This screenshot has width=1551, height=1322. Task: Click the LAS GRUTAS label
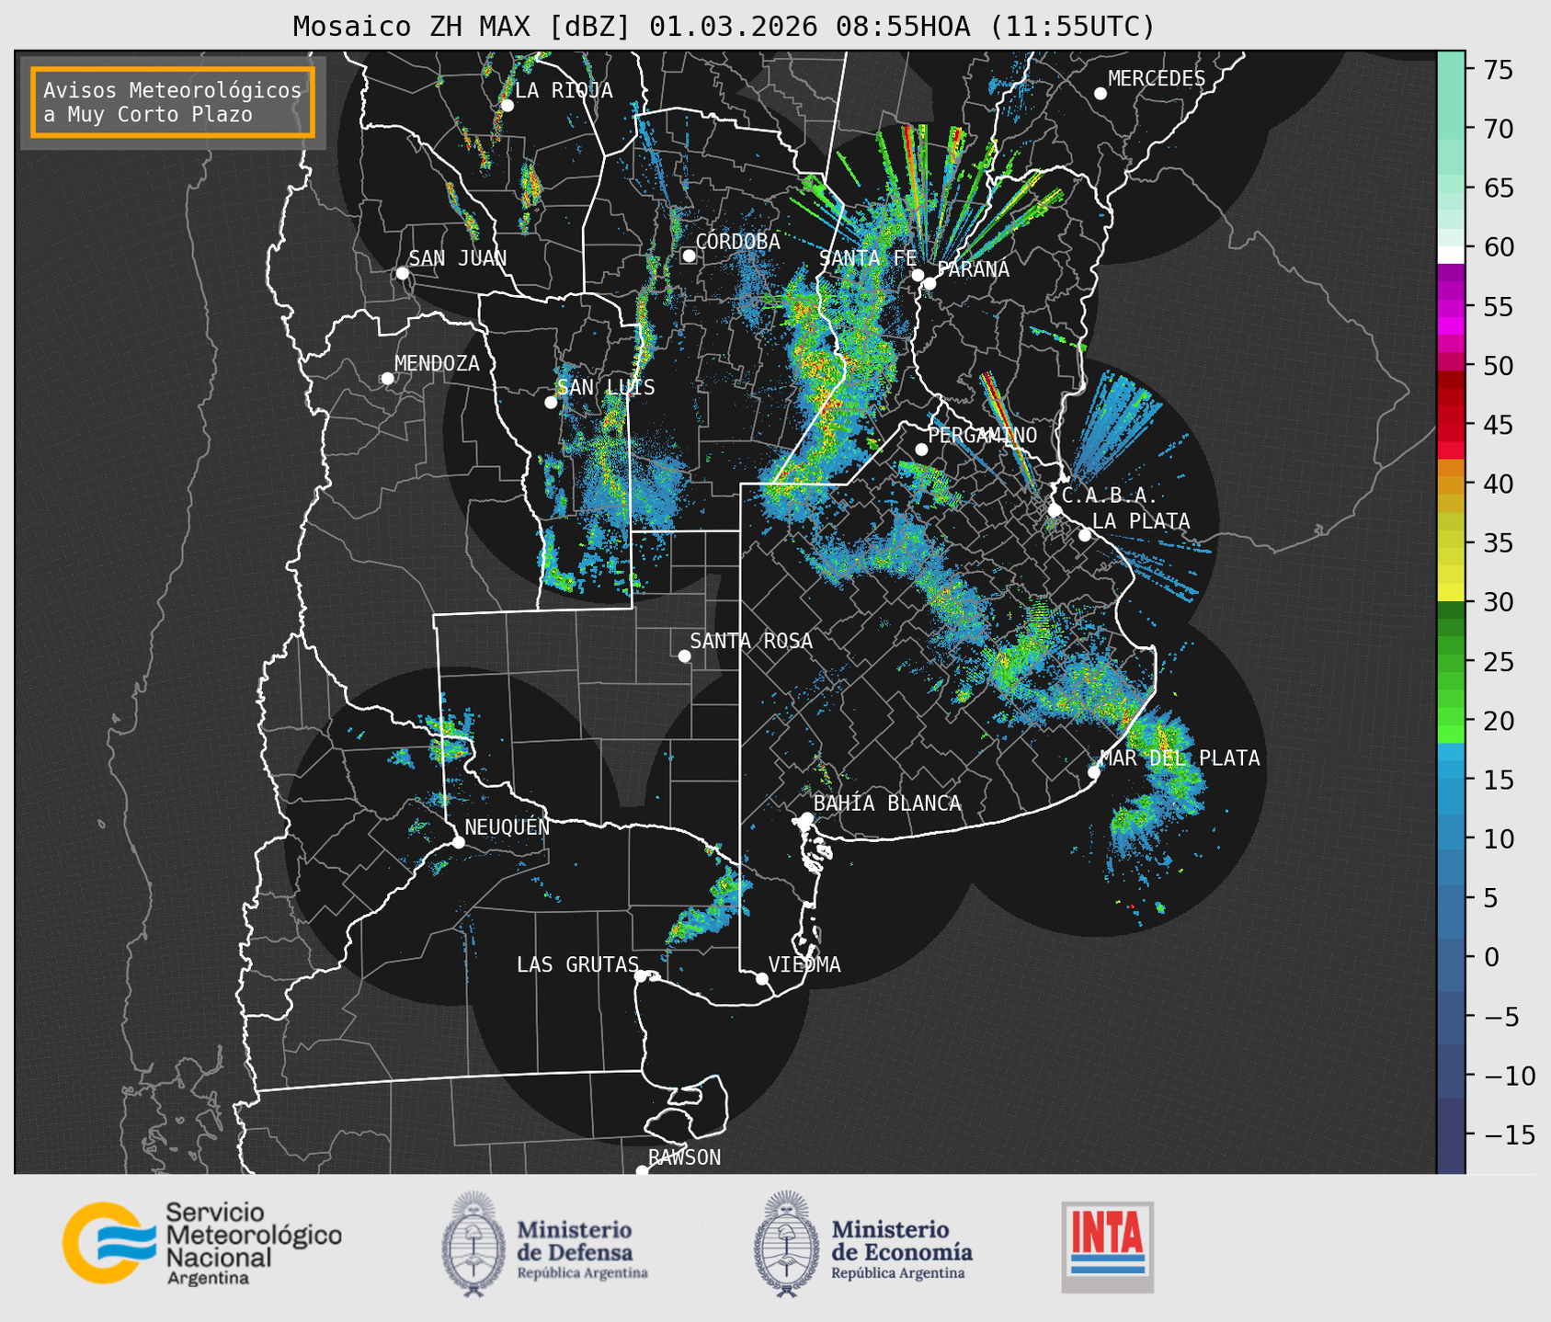[577, 964]
